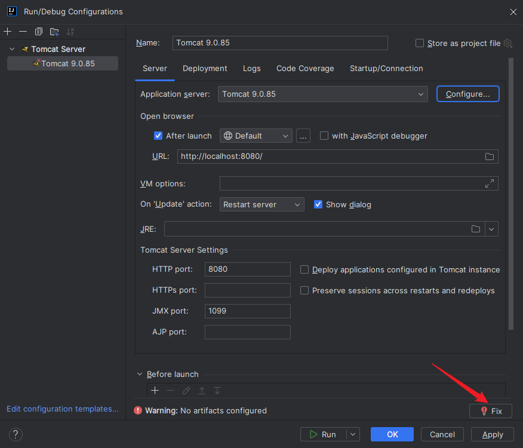The image size is (523, 448).
Task: Enable with JavaScript debugger checkbox
Action: tap(324, 136)
